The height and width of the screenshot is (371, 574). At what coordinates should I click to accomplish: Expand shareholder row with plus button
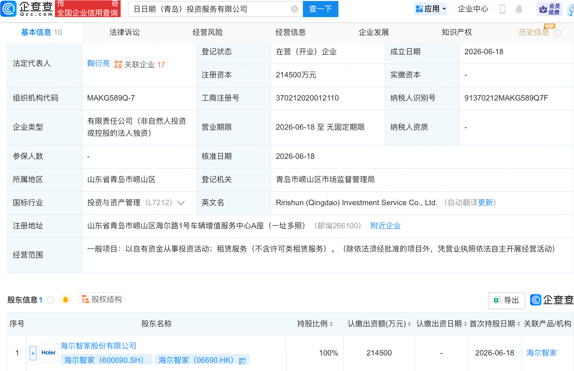(33, 353)
